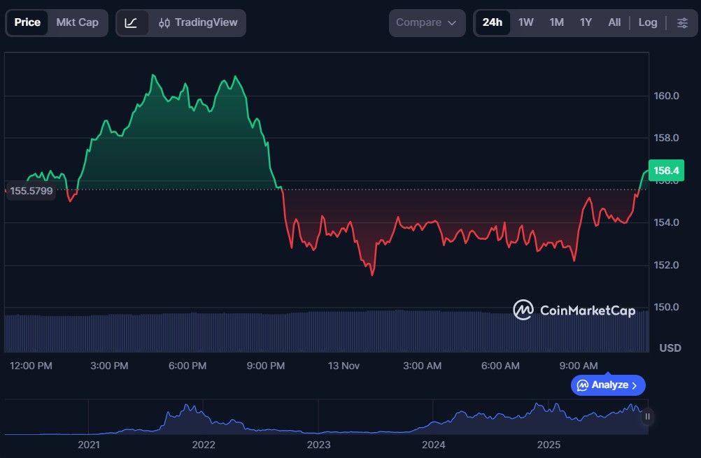Image resolution: width=701 pixels, height=458 pixels.
Task: Show the 1M time range
Action: [x=556, y=22]
